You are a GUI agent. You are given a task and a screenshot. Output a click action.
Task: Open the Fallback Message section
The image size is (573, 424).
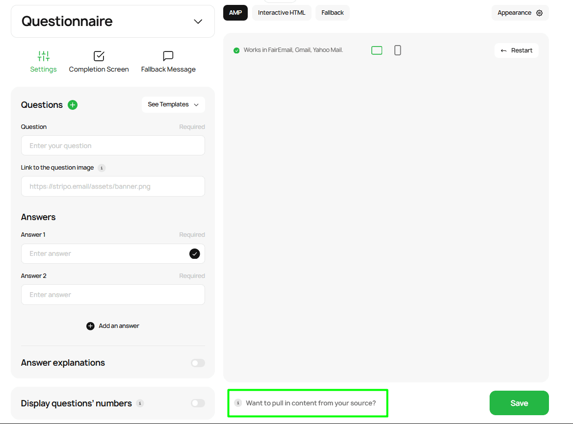[168, 61]
